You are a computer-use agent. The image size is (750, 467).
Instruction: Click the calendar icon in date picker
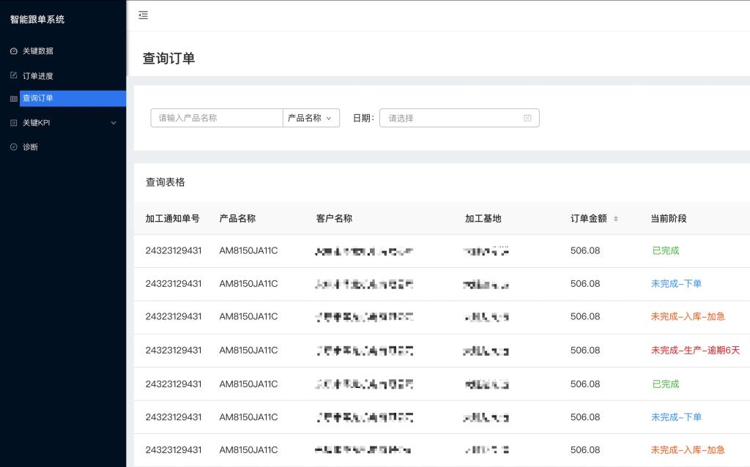pyautogui.click(x=527, y=118)
